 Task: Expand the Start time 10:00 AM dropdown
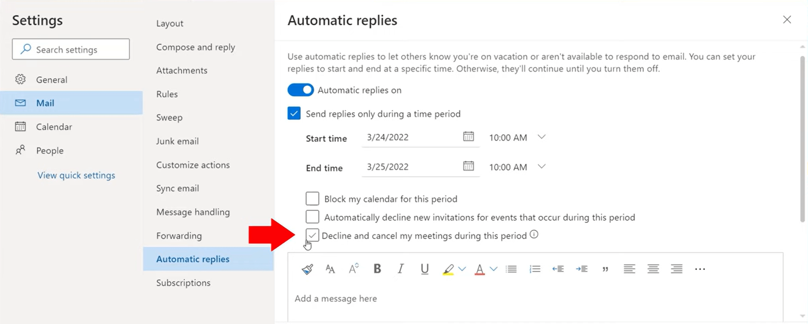point(542,137)
